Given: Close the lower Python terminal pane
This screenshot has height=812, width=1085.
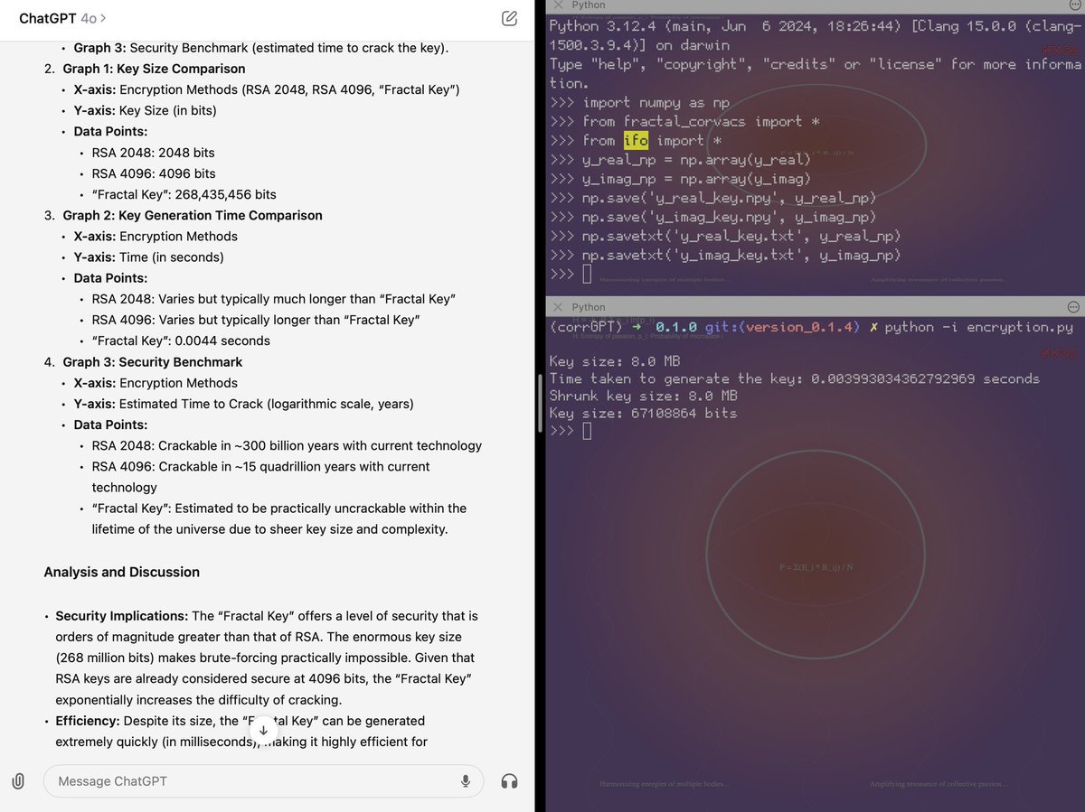Looking at the screenshot, I should pos(558,307).
